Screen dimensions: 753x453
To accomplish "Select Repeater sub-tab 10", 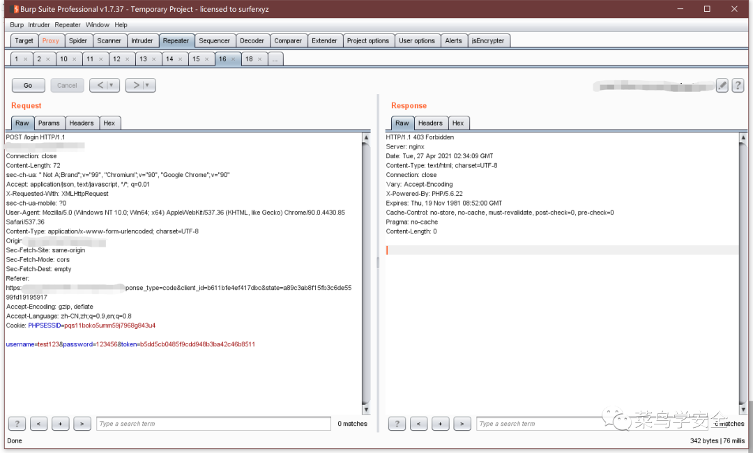I will point(63,59).
